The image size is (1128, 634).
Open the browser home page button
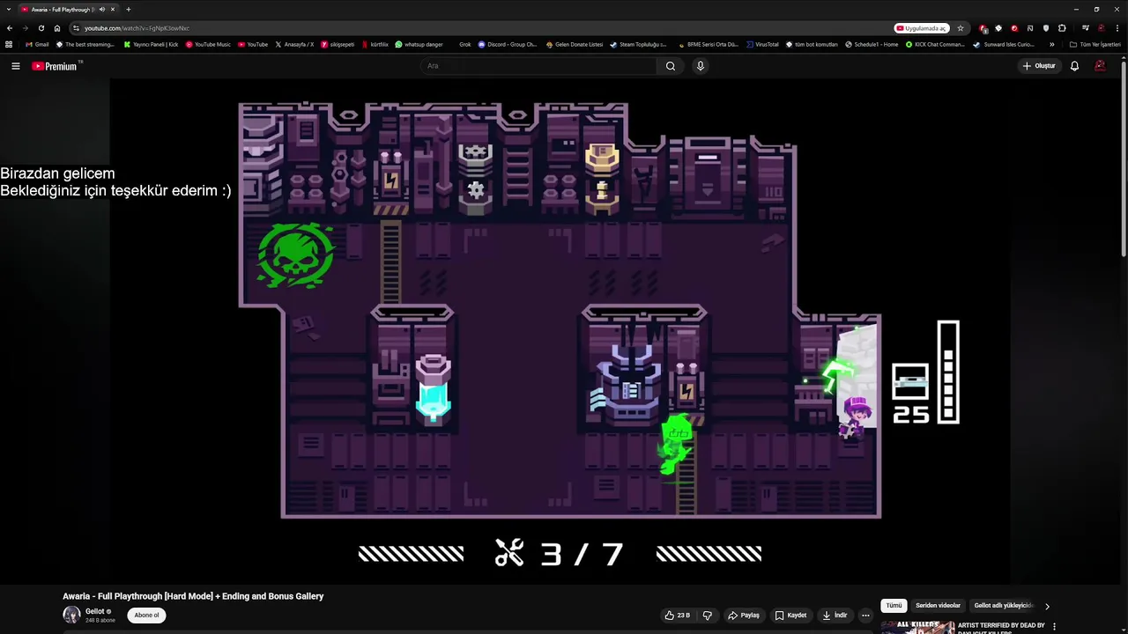pos(57,28)
